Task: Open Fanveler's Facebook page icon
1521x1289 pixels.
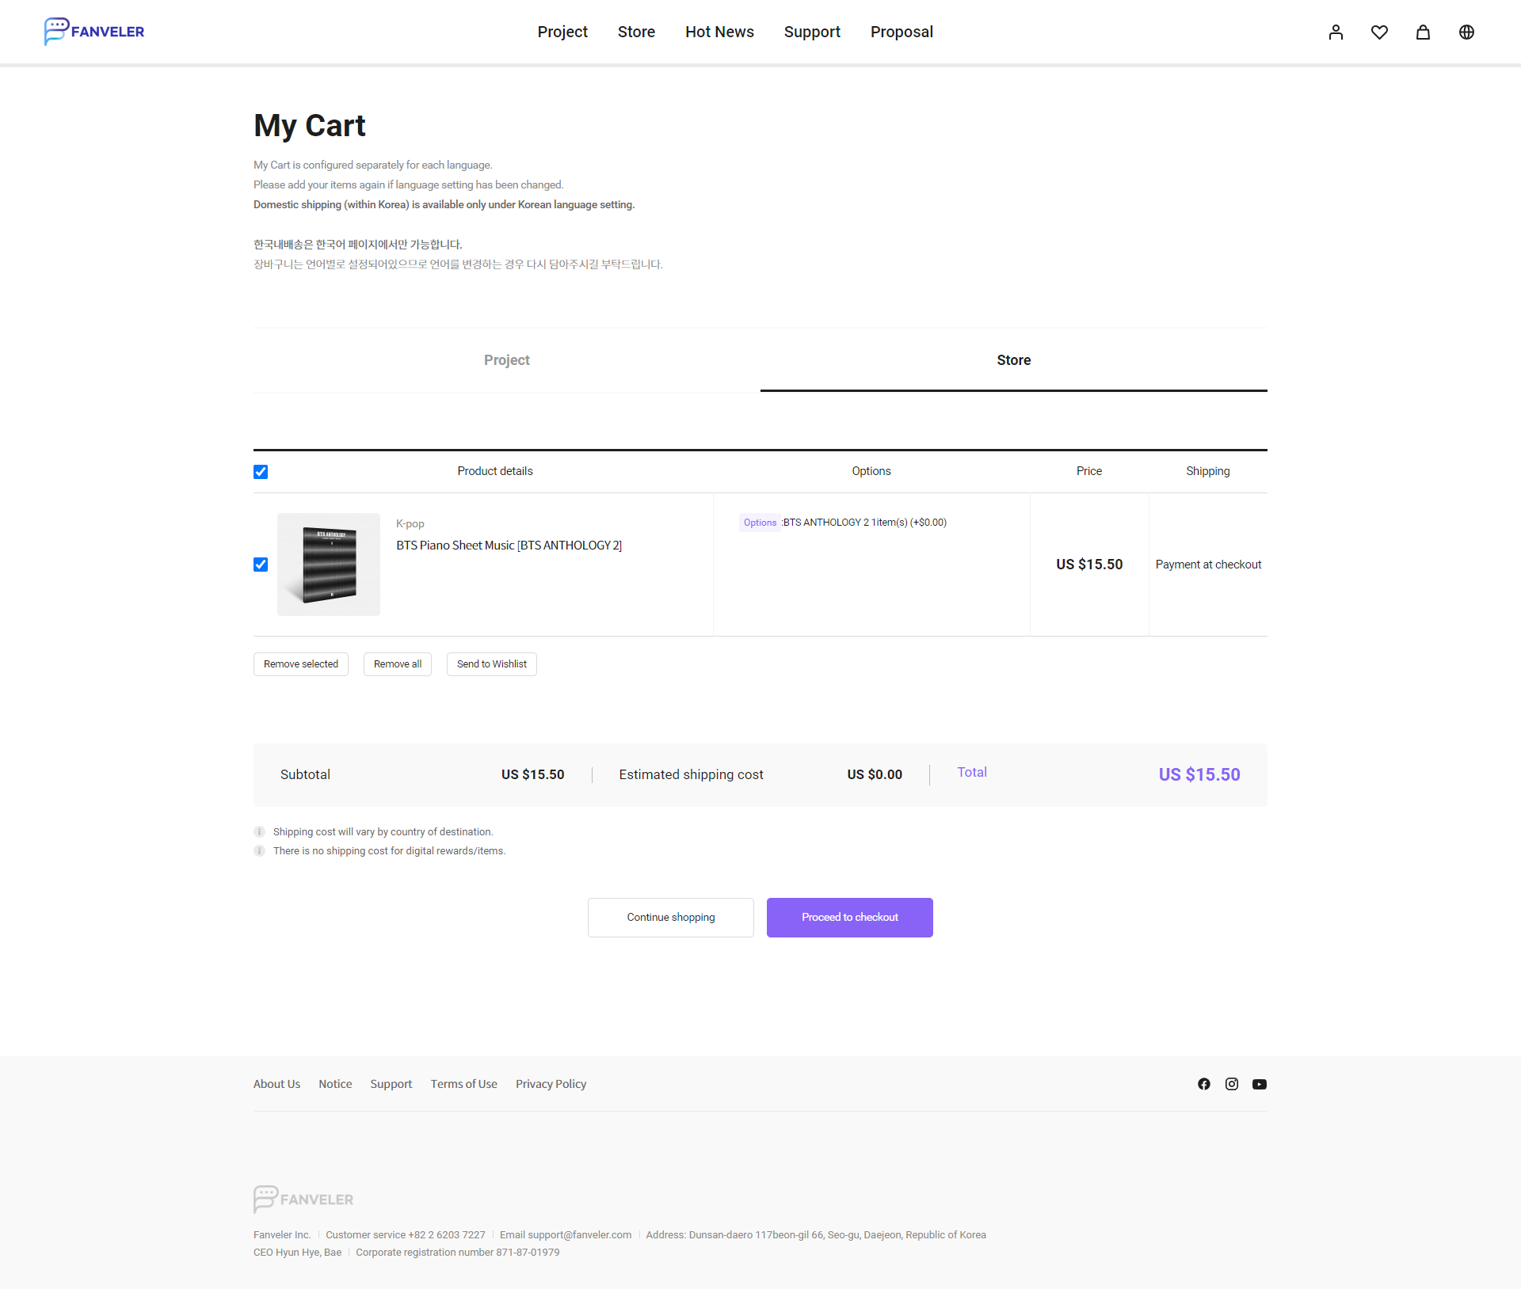Action: 1204,1084
